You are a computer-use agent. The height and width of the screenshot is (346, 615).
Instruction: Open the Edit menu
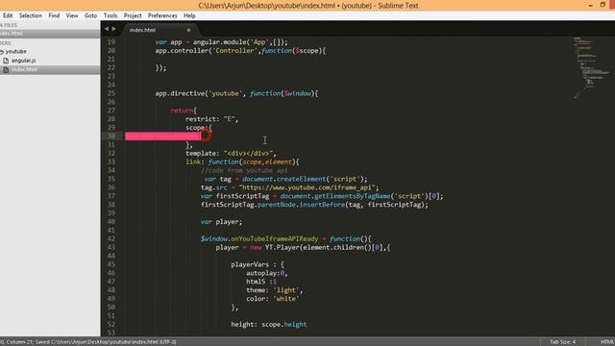pyautogui.click(x=8, y=15)
